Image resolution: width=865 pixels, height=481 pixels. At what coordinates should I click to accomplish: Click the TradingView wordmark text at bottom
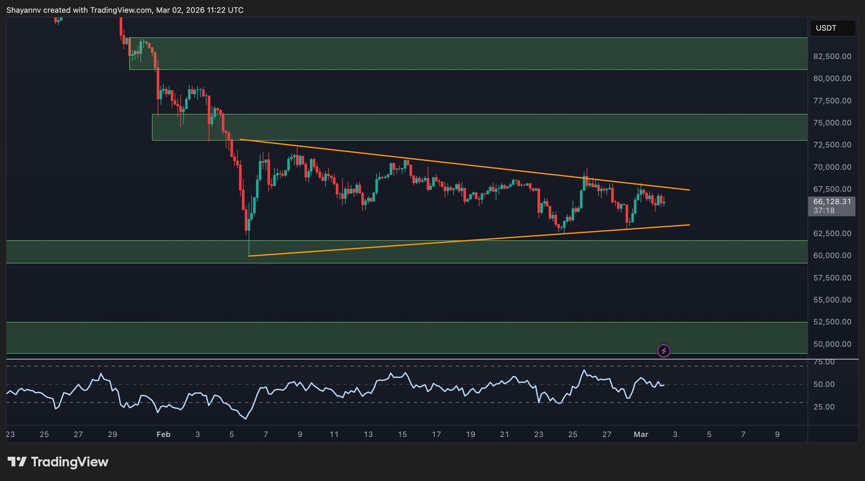click(x=70, y=461)
